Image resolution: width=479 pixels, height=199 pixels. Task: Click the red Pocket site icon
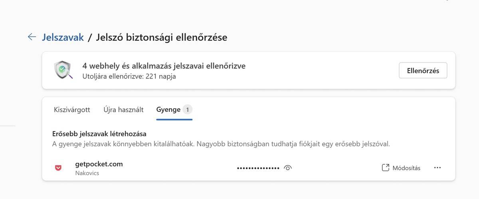[x=58, y=168]
